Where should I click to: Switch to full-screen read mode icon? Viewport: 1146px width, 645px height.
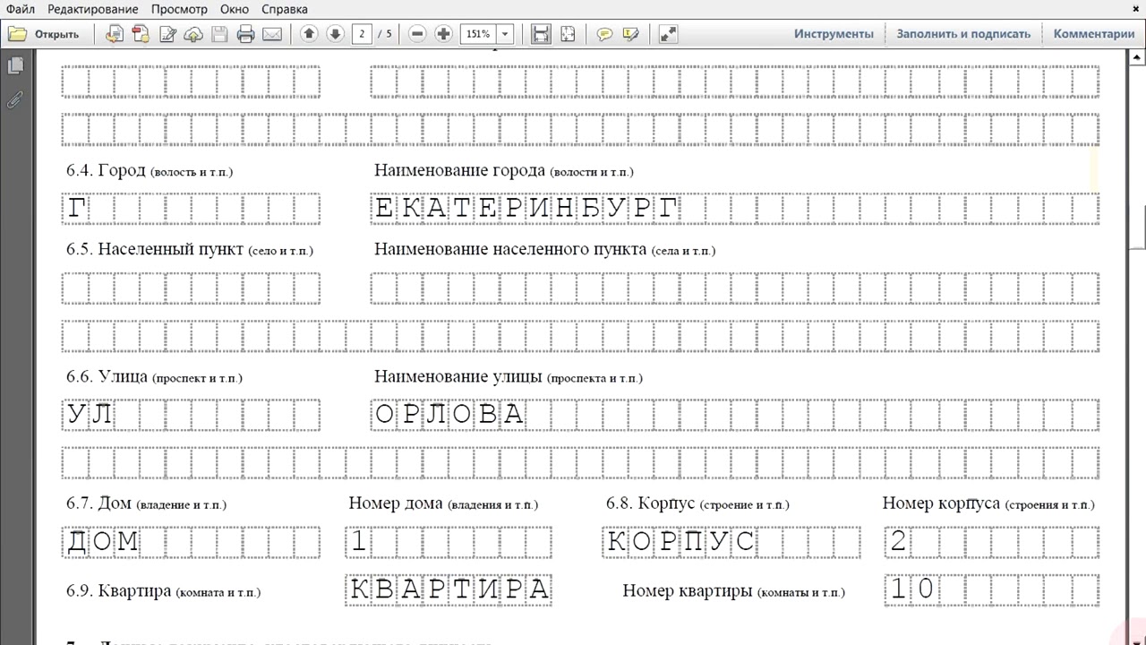pos(668,34)
